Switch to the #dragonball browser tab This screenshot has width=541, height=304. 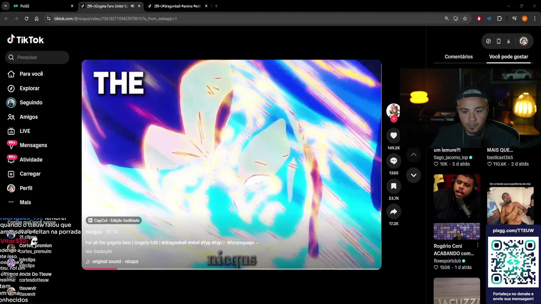coord(178,6)
